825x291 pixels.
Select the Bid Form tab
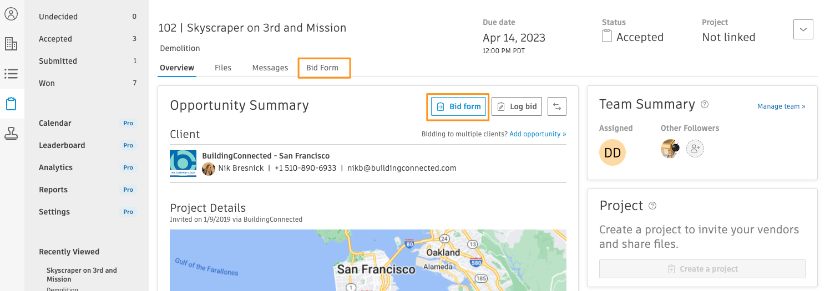pyautogui.click(x=322, y=68)
